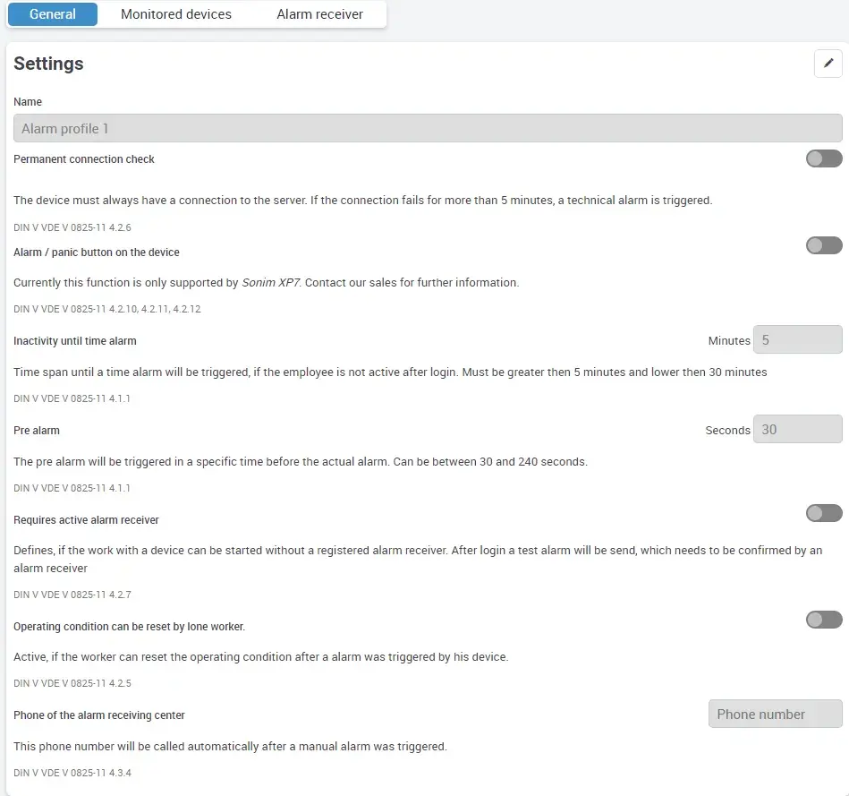Click the Minutes label beside the inactivity field
Screen dimensions: 849x796
728,341
